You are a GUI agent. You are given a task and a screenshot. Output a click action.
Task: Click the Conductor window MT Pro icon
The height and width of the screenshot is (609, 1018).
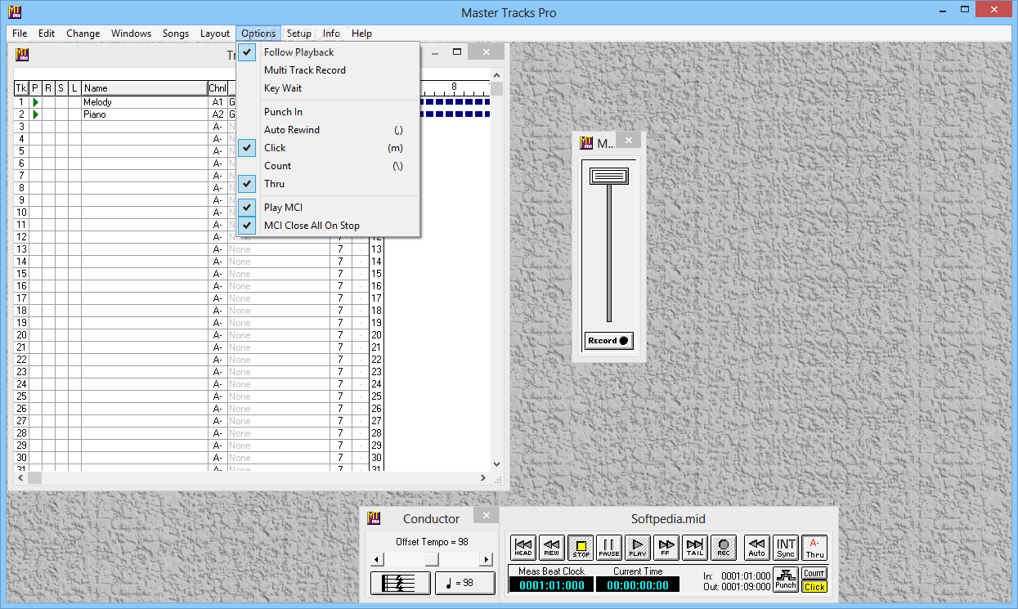tap(374, 517)
